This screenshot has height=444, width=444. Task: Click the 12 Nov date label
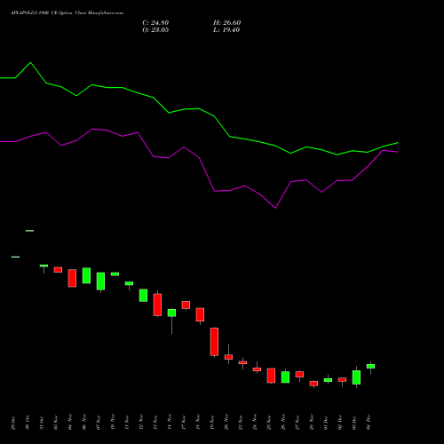[141, 423]
